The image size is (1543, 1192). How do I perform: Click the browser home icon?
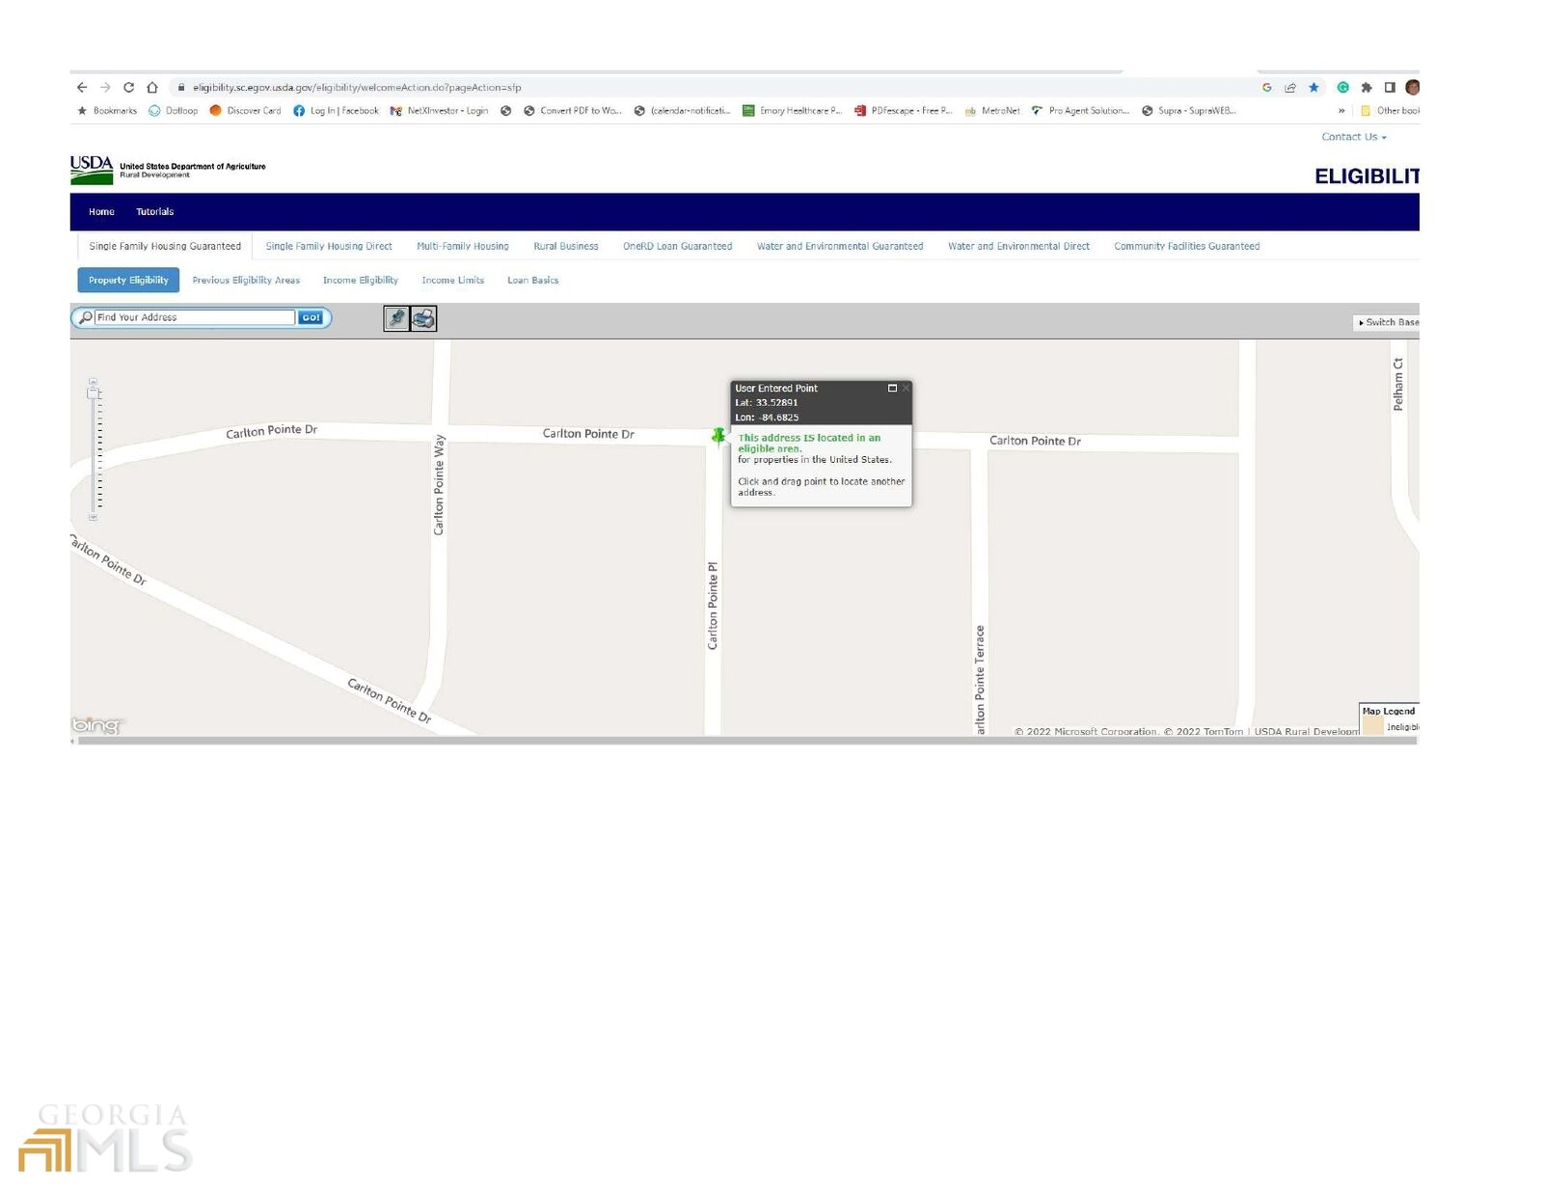click(x=152, y=88)
